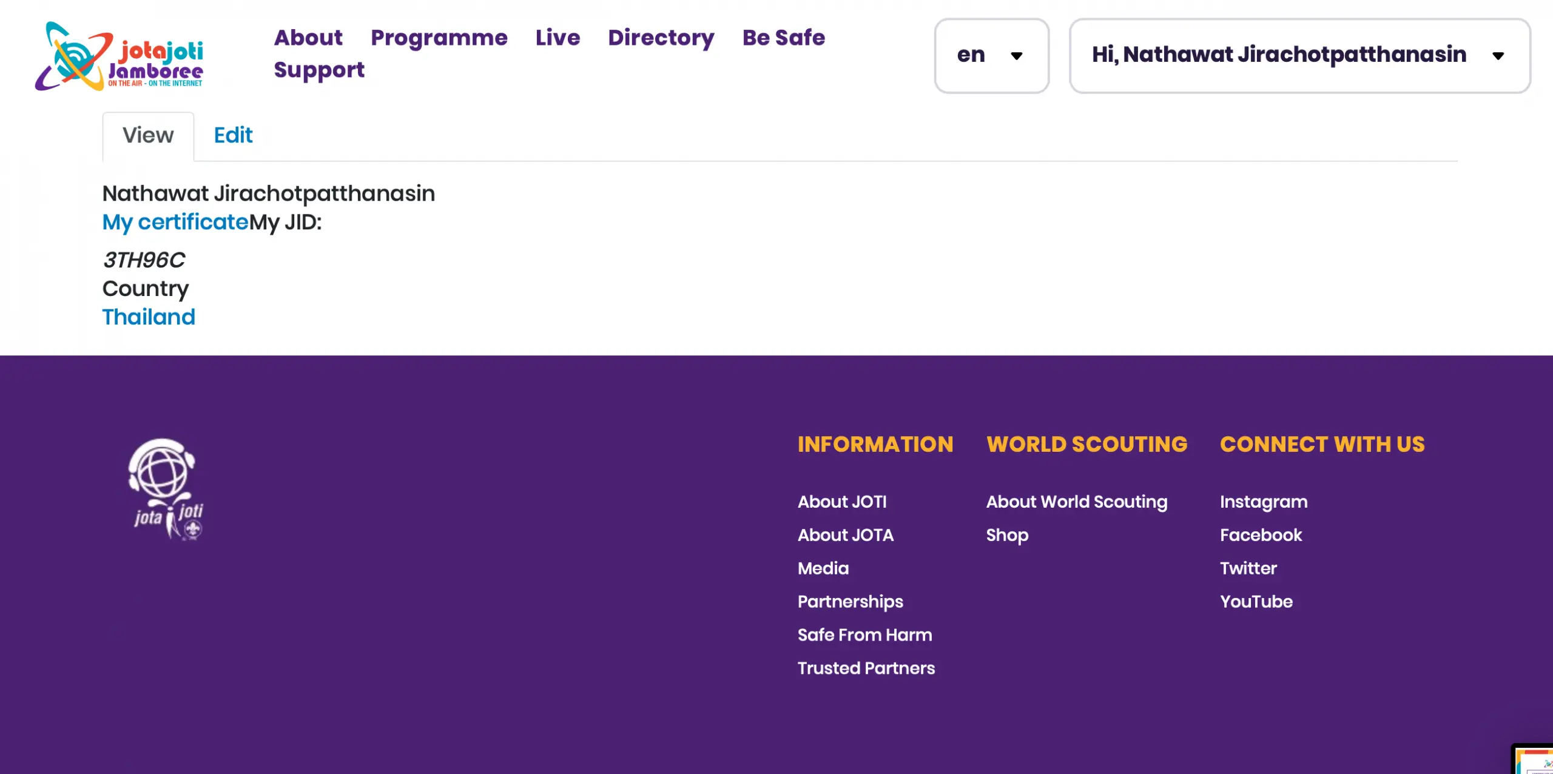Screen dimensions: 1553x774
Task: Open the Programme menu item
Action: [x=439, y=38]
